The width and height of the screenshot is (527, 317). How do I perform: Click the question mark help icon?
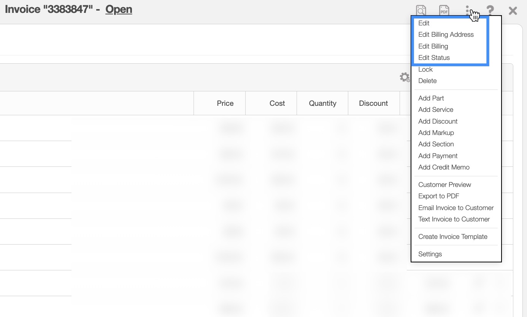[x=490, y=10]
